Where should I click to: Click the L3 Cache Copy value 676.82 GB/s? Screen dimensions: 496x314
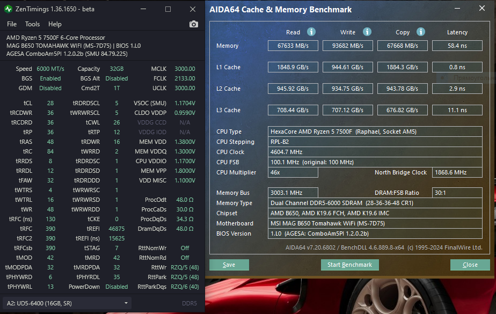403,110
